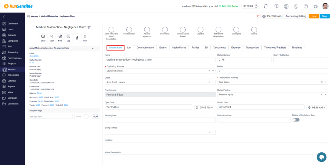Switch to the Parties tab

[196, 48]
